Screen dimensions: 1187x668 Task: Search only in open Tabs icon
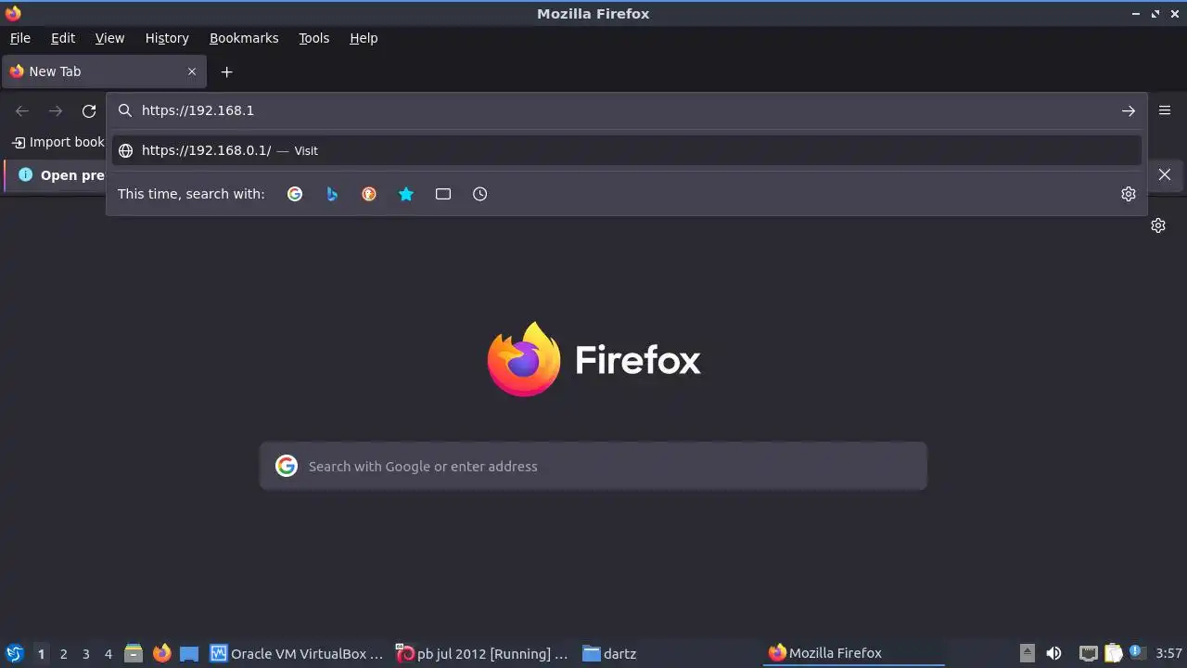pyautogui.click(x=443, y=194)
